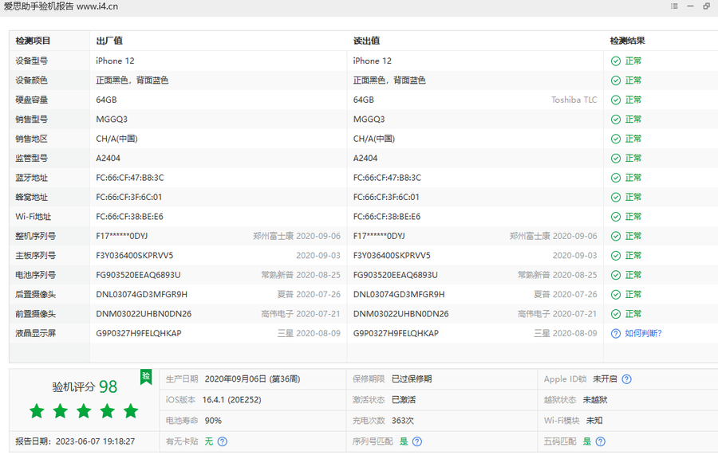The height and width of the screenshot is (455, 718).
Task: Click the green check icon for 设备型号
Action: (615, 61)
